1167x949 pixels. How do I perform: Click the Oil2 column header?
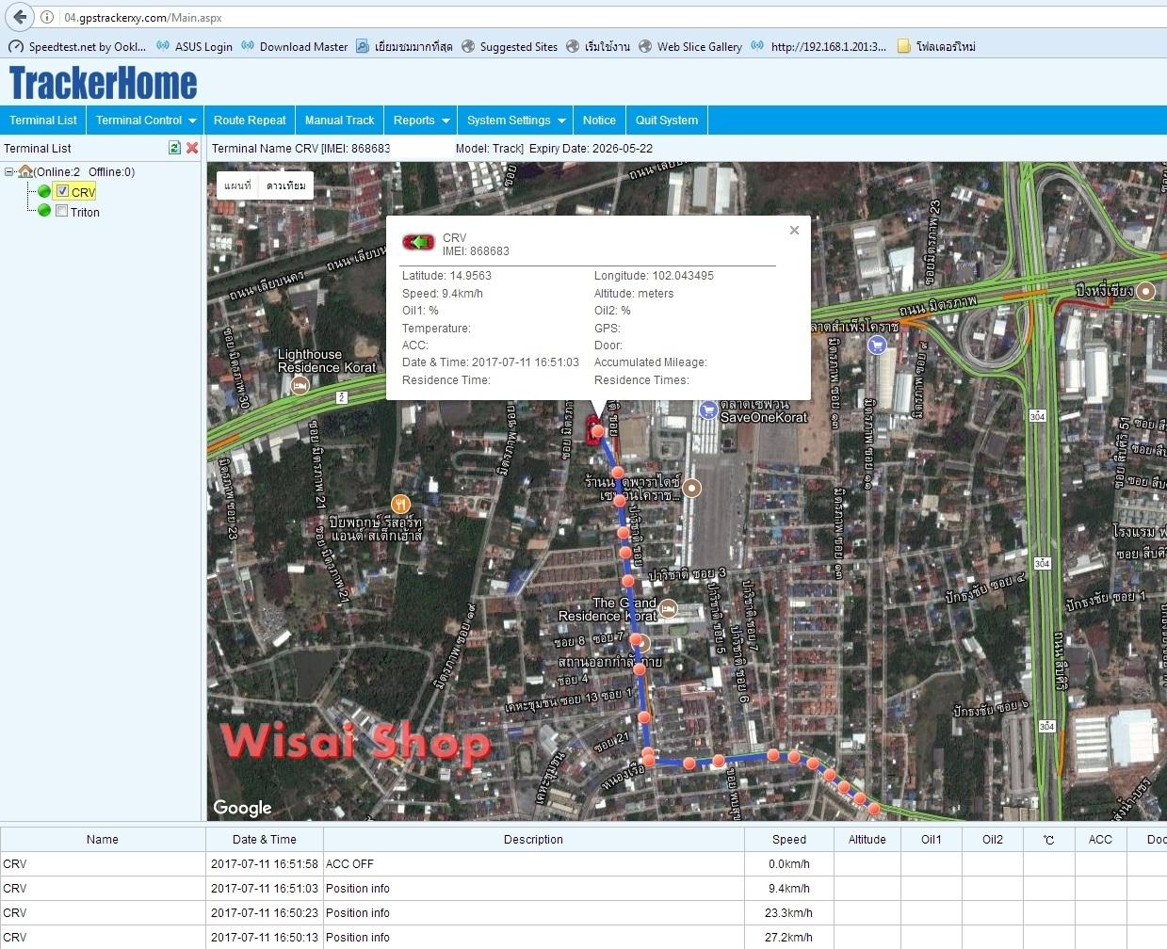tap(993, 840)
